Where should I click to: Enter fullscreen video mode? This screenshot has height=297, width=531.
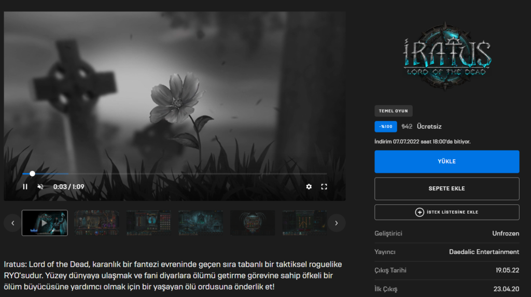pyautogui.click(x=324, y=186)
